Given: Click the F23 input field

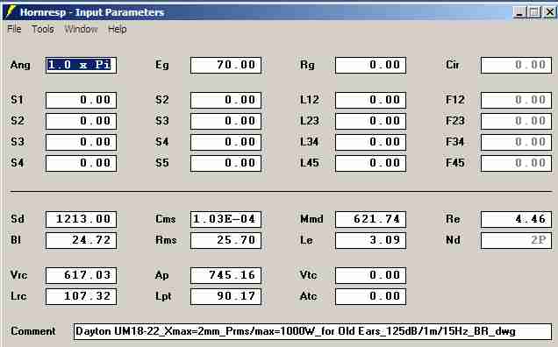Looking at the screenshot, I should (x=516, y=121).
